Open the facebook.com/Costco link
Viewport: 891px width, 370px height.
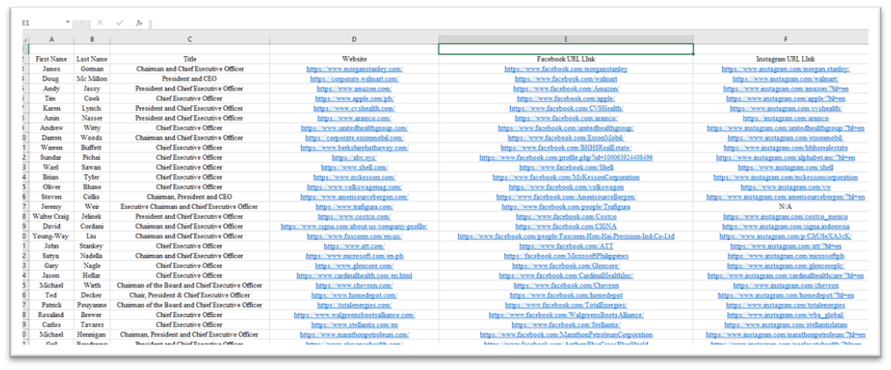point(566,216)
